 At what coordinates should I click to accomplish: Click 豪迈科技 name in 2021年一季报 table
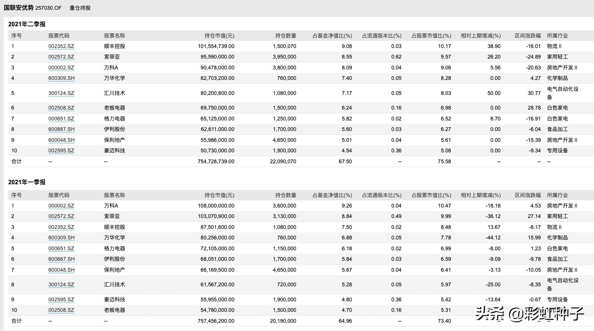[114, 299]
